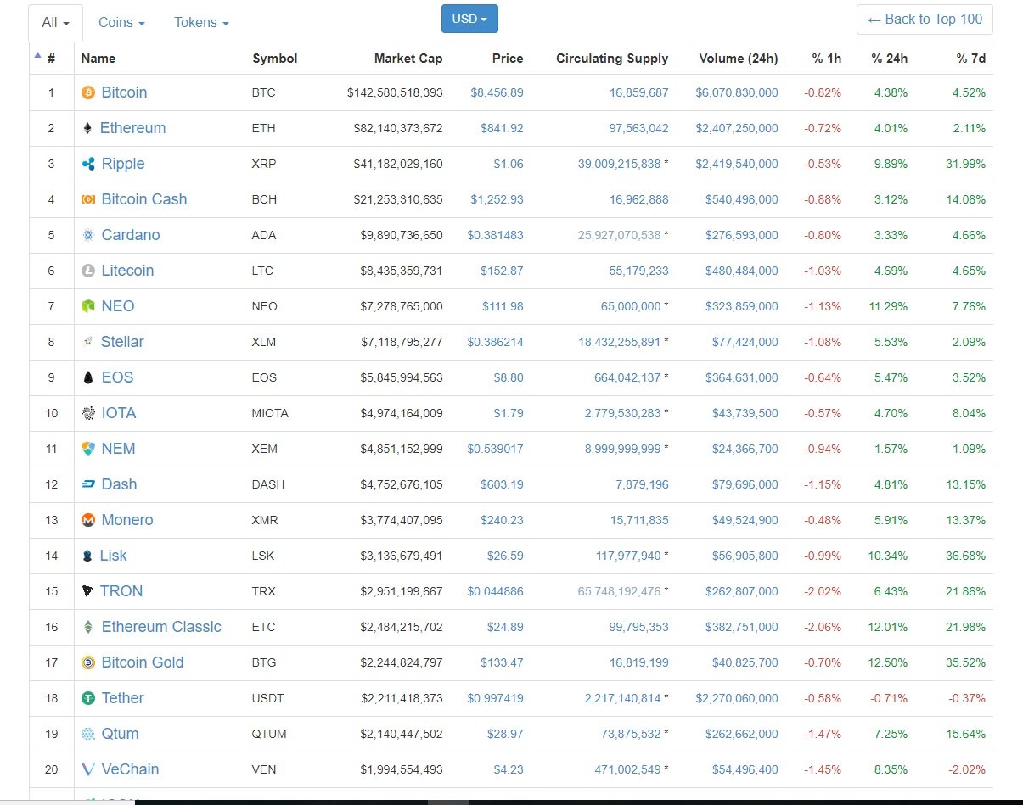Click the EOS logo icon
This screenshot has width=1023, height=805.
(88, 377)
